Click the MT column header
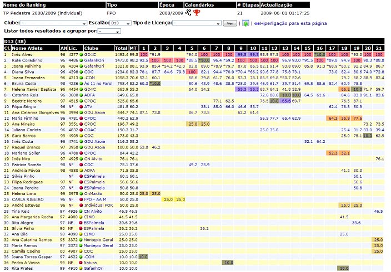This screenshot has width=391, height=272. tap(133, 48)
